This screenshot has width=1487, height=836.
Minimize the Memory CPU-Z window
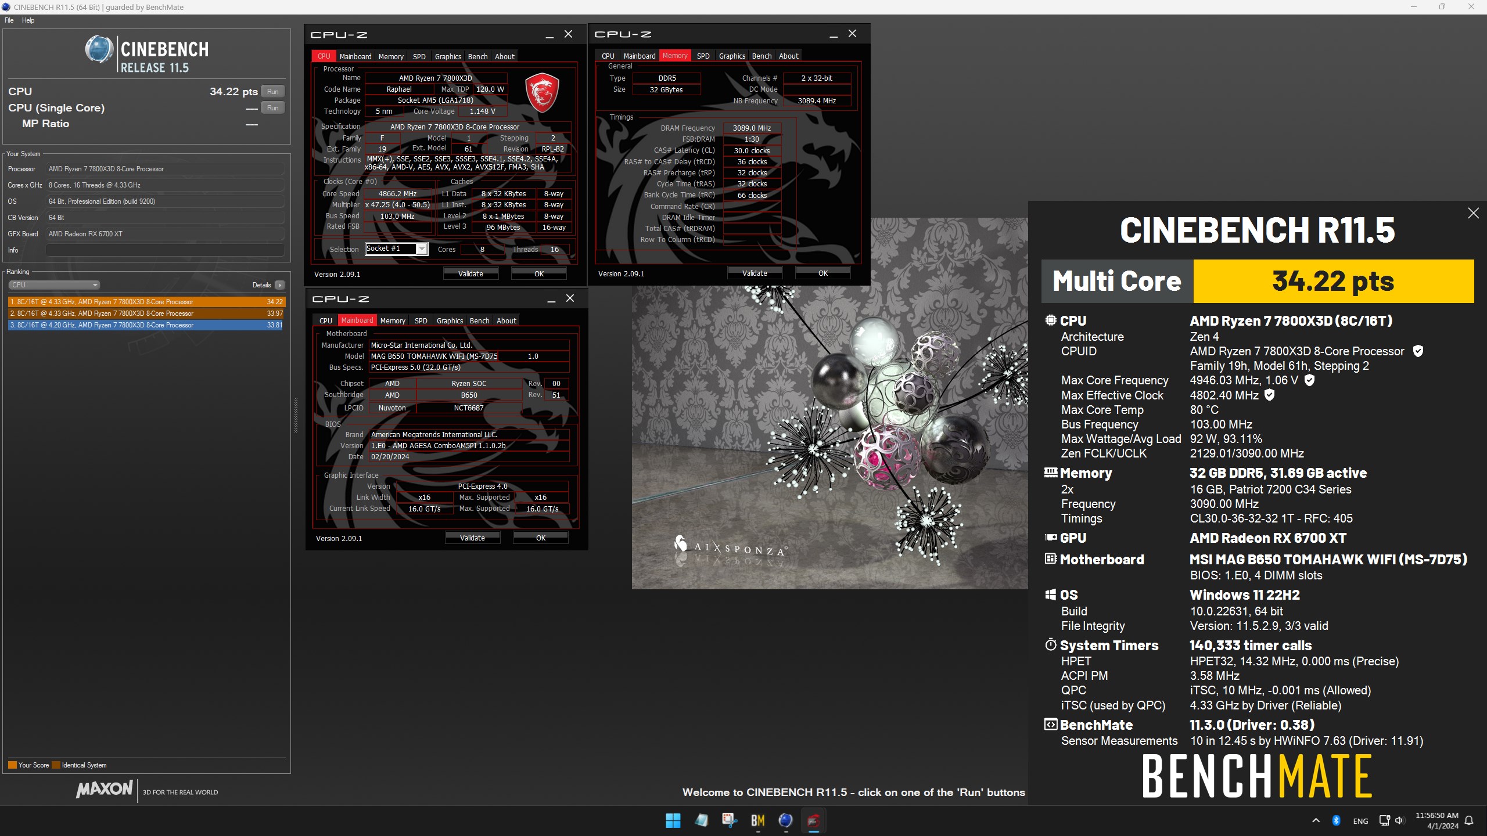coord(834,35)
